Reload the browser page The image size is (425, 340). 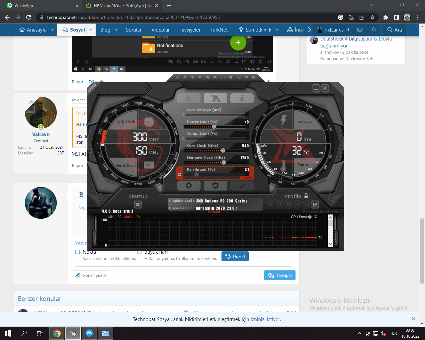[29, 17]
